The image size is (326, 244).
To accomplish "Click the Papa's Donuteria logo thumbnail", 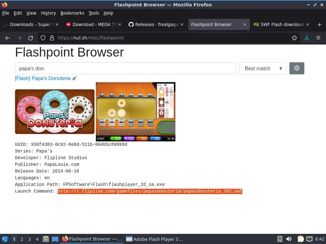I will (x=55, y=112).
